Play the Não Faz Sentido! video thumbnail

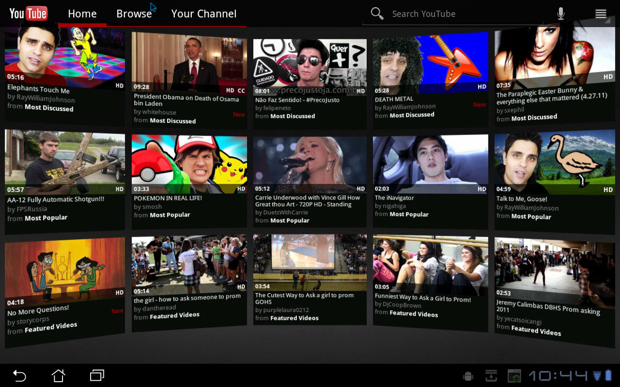tap(309, 67)
